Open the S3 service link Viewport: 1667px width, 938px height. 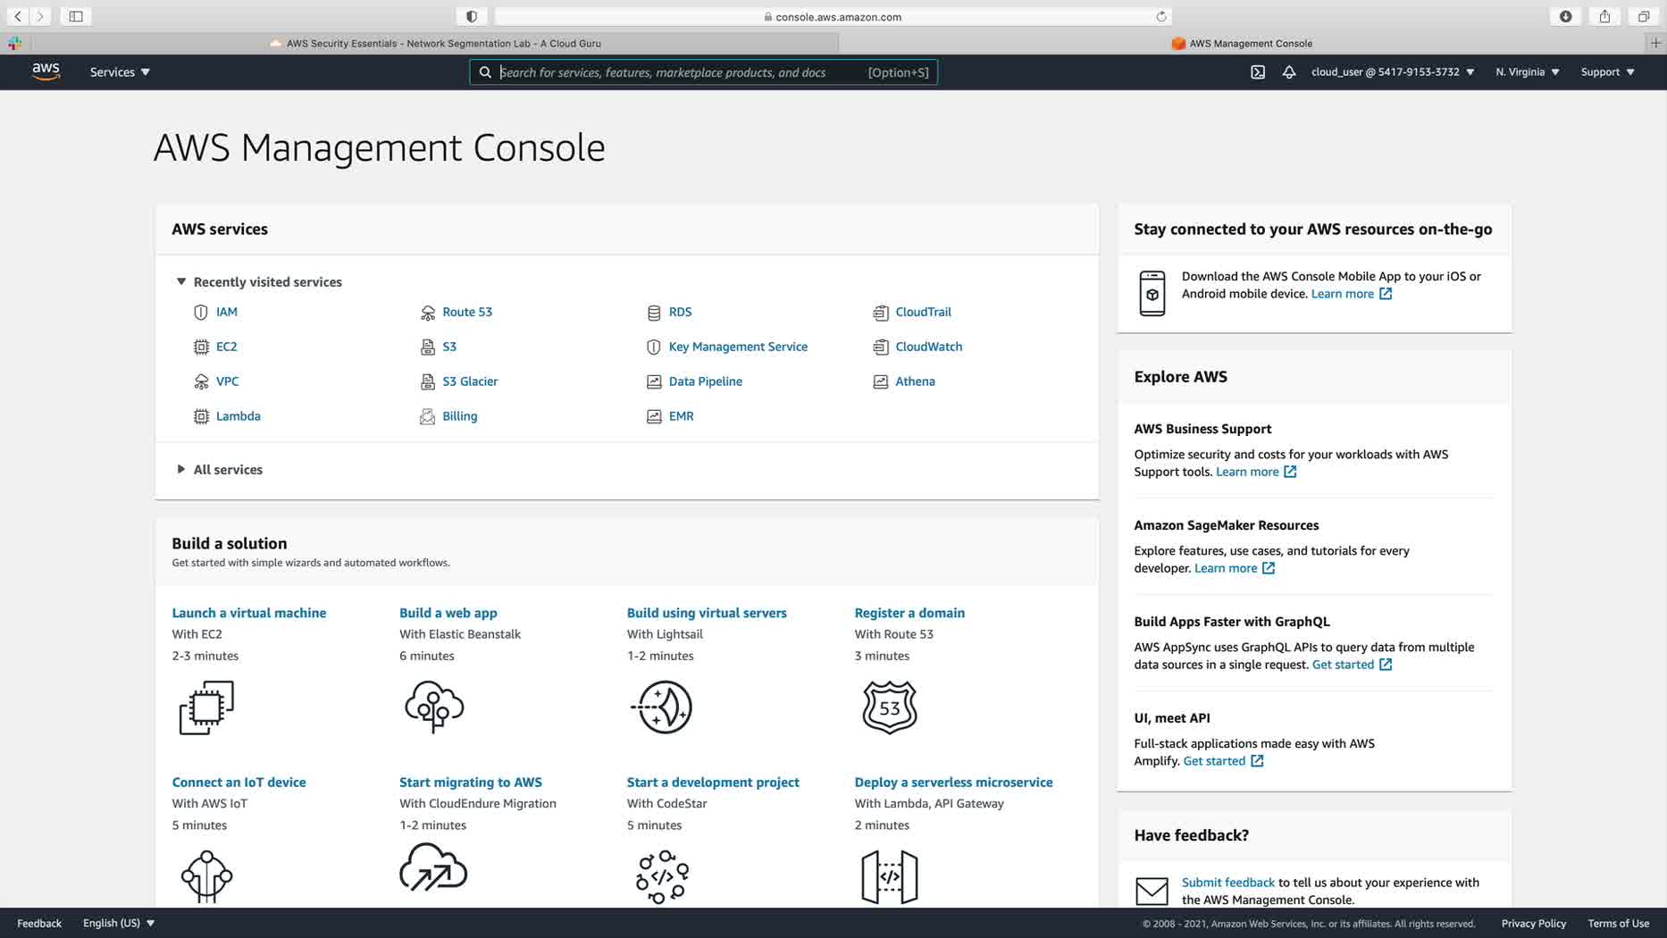point(449,347)
